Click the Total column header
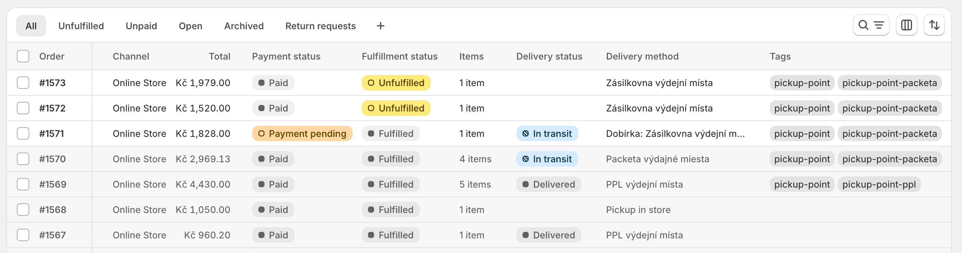This screenshot has height=253, width=962. coord(220,57)
